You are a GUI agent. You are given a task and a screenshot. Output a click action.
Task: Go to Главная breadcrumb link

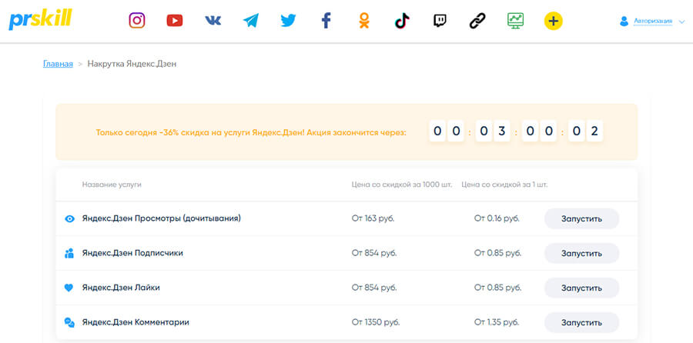click(x=58, y=64)
